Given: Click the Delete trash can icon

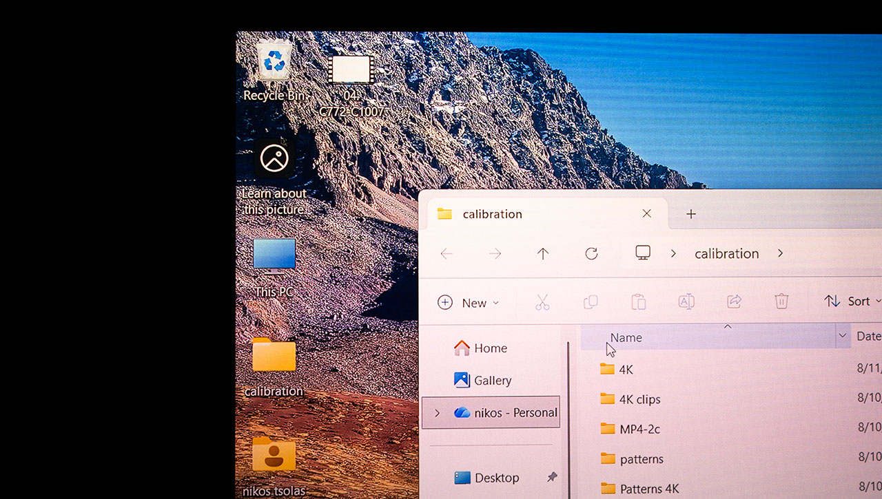Looking at the screenshot, I should pyautogui.click(x=781, y=301).
